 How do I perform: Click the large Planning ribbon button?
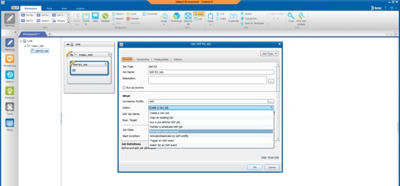(x=10, y=20)
